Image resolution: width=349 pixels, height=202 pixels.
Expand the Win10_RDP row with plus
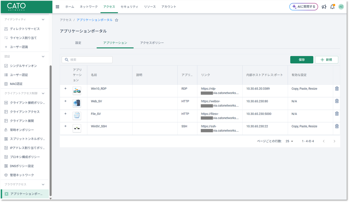(65, 89)
